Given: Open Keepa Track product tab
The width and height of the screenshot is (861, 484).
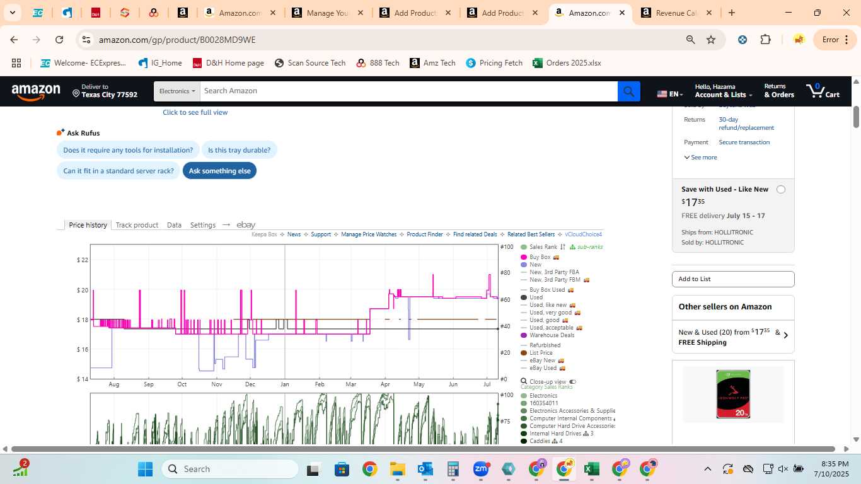Looking at the screenshot, I should 137,225.
